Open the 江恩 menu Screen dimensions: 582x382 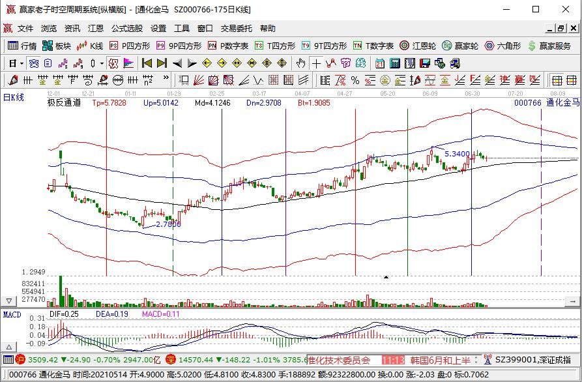pos(95,29)
